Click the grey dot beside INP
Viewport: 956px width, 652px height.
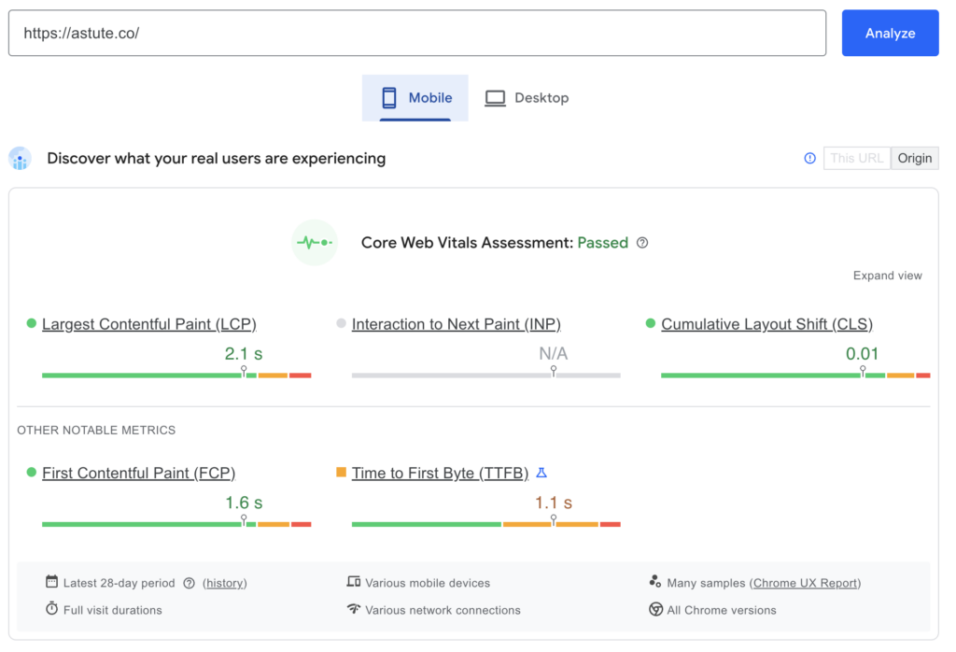pos(342,323)
